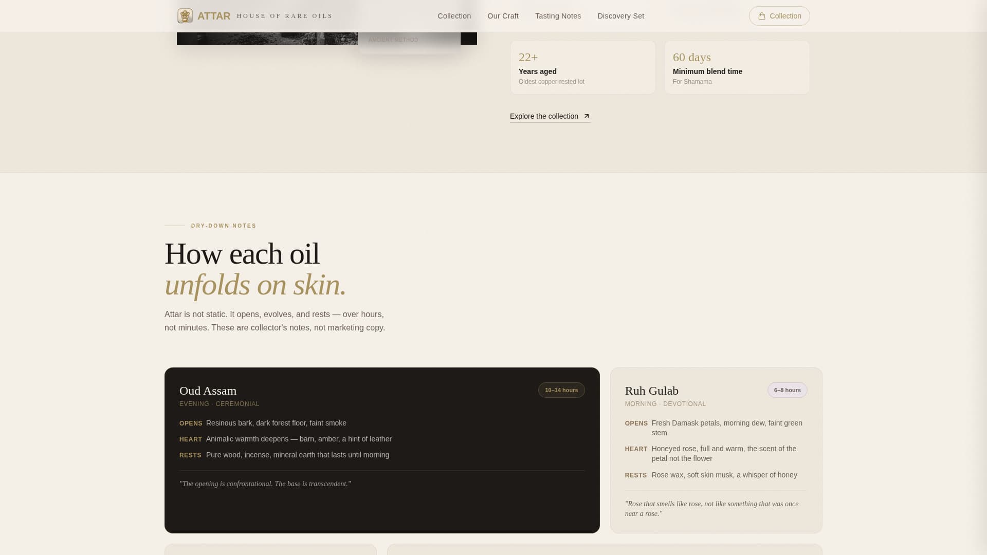This screenshot has width=987, height=555.
Task: Open the Our Craft nav item
Action: (503, 16)
